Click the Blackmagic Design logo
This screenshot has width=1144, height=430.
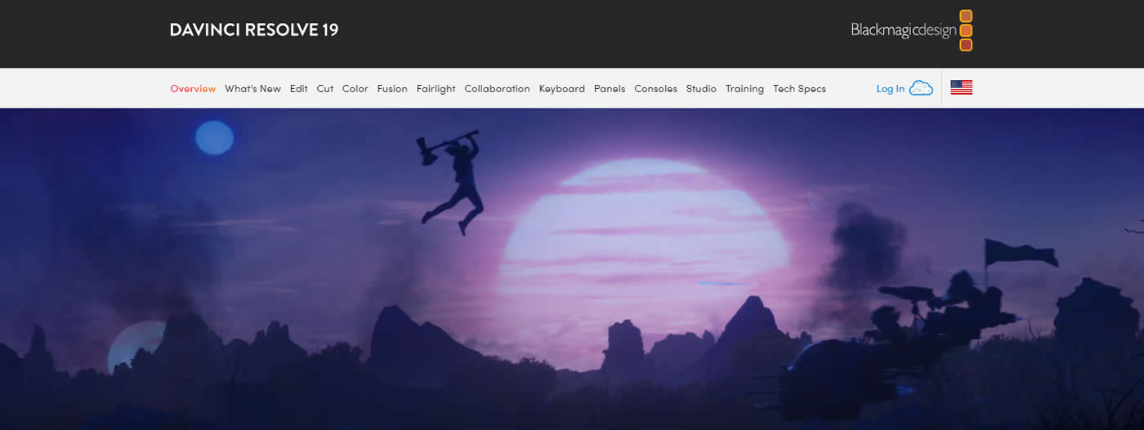click(x=912, y=30)
